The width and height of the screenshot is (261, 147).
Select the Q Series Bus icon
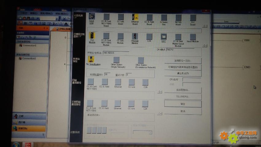pyautogui.click(x=164, y=17)
